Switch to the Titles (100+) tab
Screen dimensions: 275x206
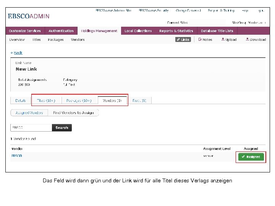click(x=46, y=101)
